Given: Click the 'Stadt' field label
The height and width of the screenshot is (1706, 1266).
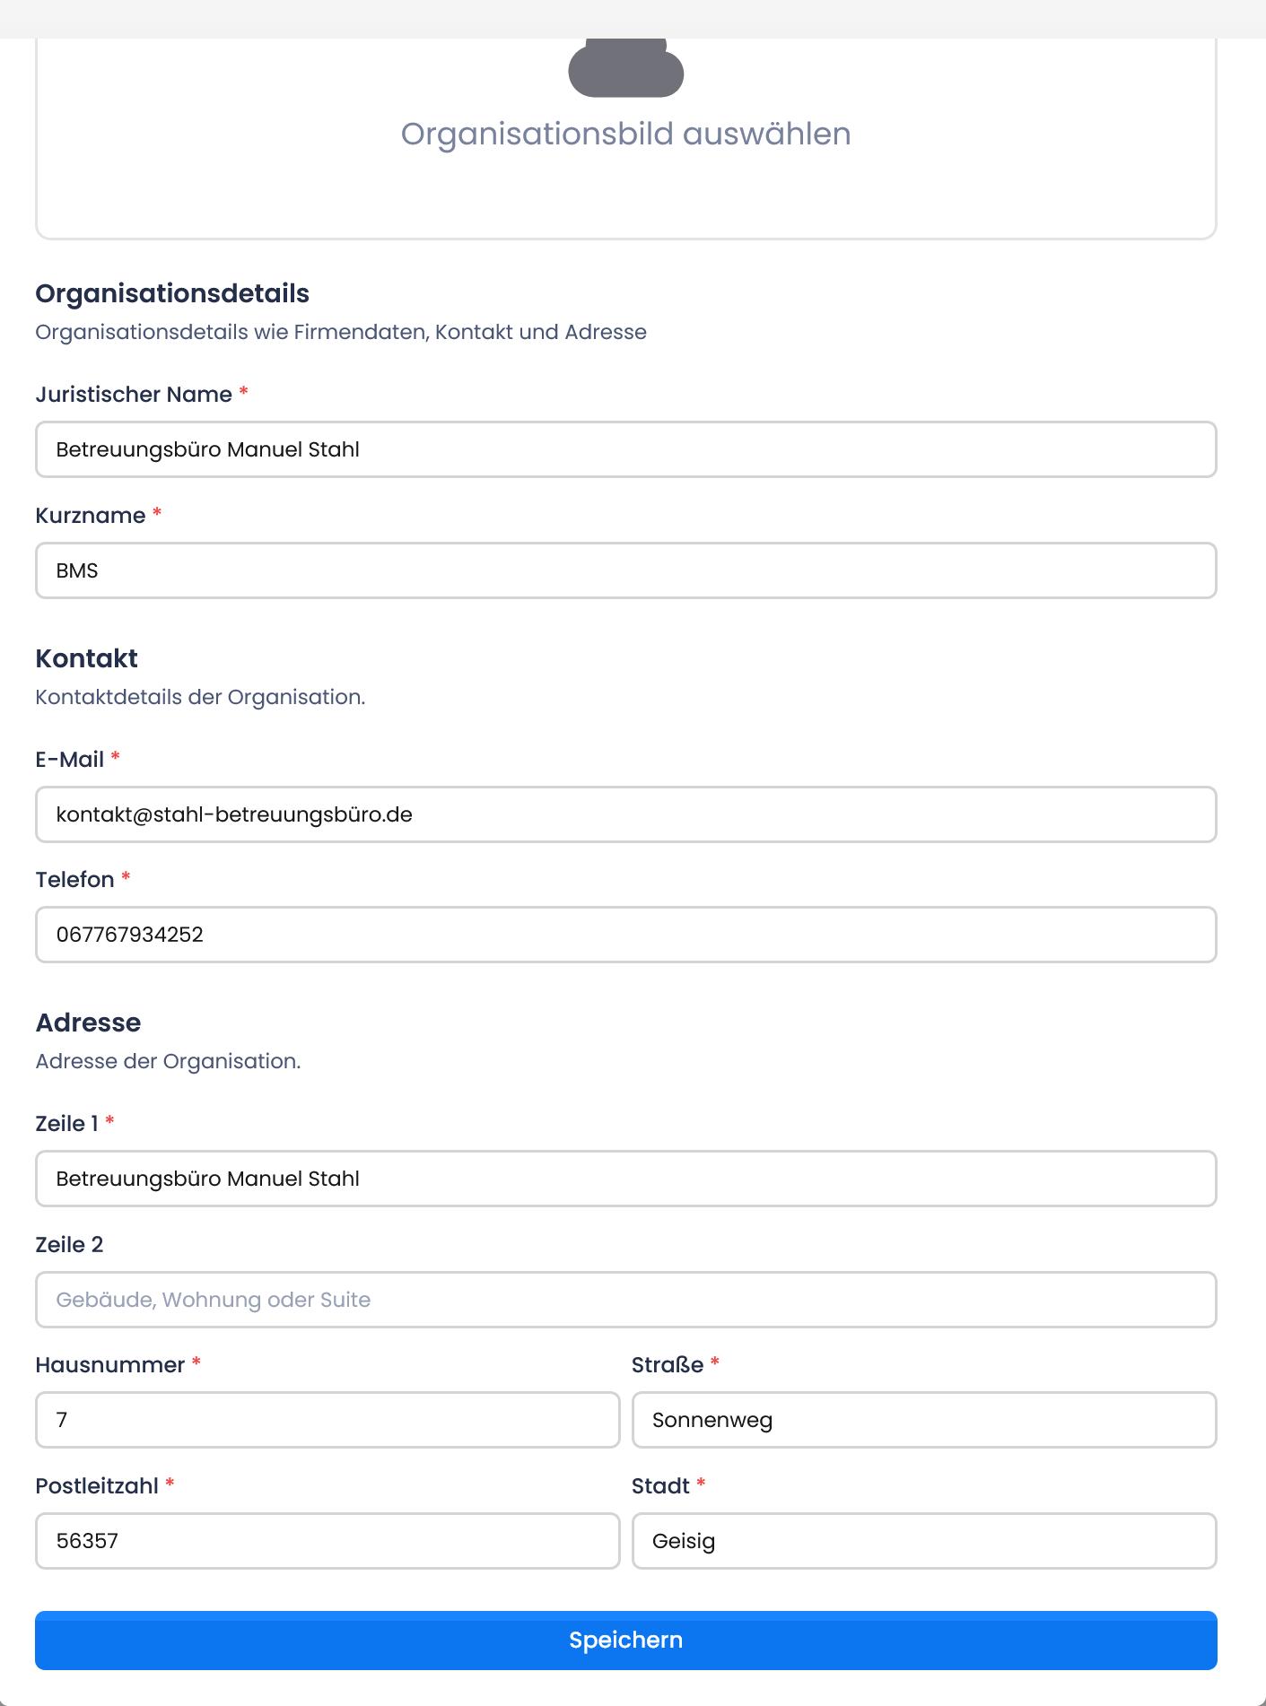Looking at the screenshot, I should pyautogui.click(x=660, y=1486).
